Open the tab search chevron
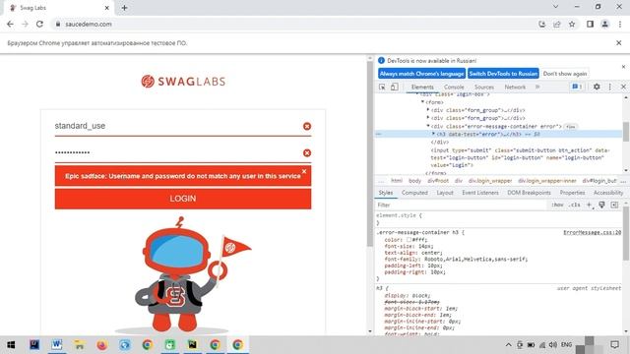Screen dimensions: 630x354 (555, 7)
